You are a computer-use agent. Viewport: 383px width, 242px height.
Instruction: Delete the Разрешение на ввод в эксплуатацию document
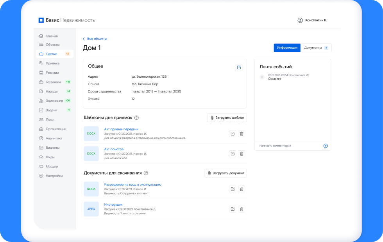242,189
